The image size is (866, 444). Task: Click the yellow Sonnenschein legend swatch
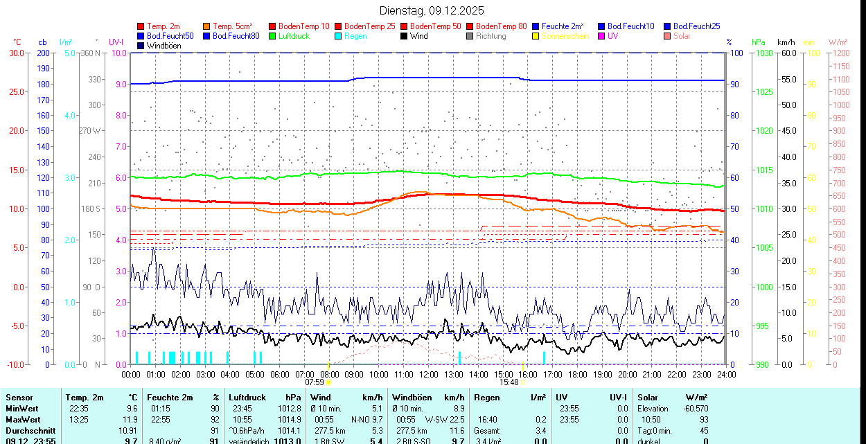click(536, 36)
